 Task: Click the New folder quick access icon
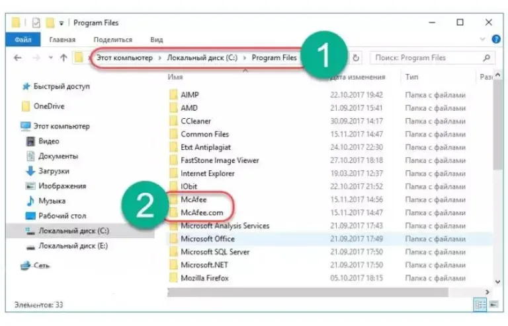point(50,22)
